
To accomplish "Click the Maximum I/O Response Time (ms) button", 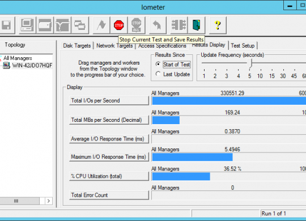I will pos(109,157).
